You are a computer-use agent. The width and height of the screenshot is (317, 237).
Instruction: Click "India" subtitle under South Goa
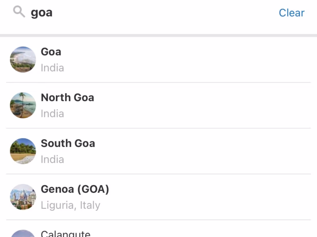coord(52,159)
